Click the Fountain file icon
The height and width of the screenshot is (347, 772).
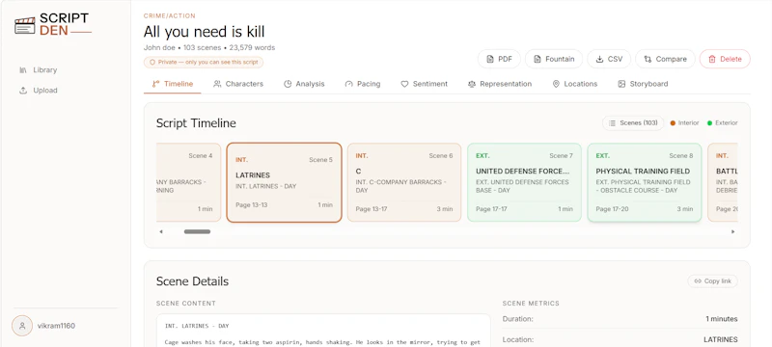pyautogui.click(x=538, y=59)
